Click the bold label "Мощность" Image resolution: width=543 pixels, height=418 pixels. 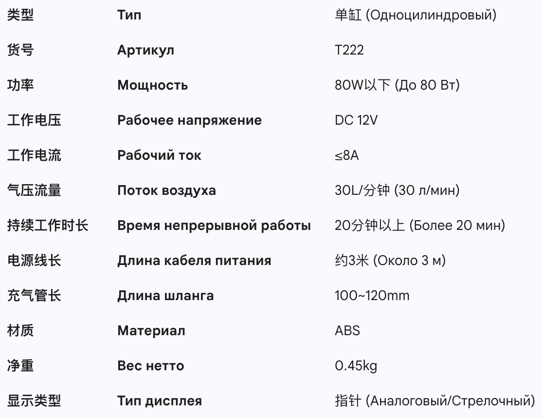[152, 85]
